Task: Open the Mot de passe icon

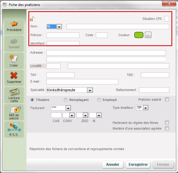Action: click(x=16, y=109)
